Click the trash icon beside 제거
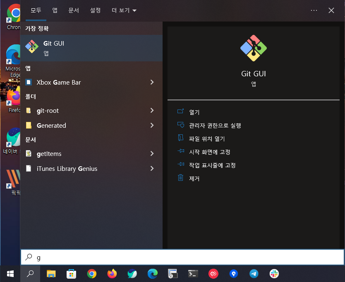Screen dimensions: 345x282 (x=180, y=177)
